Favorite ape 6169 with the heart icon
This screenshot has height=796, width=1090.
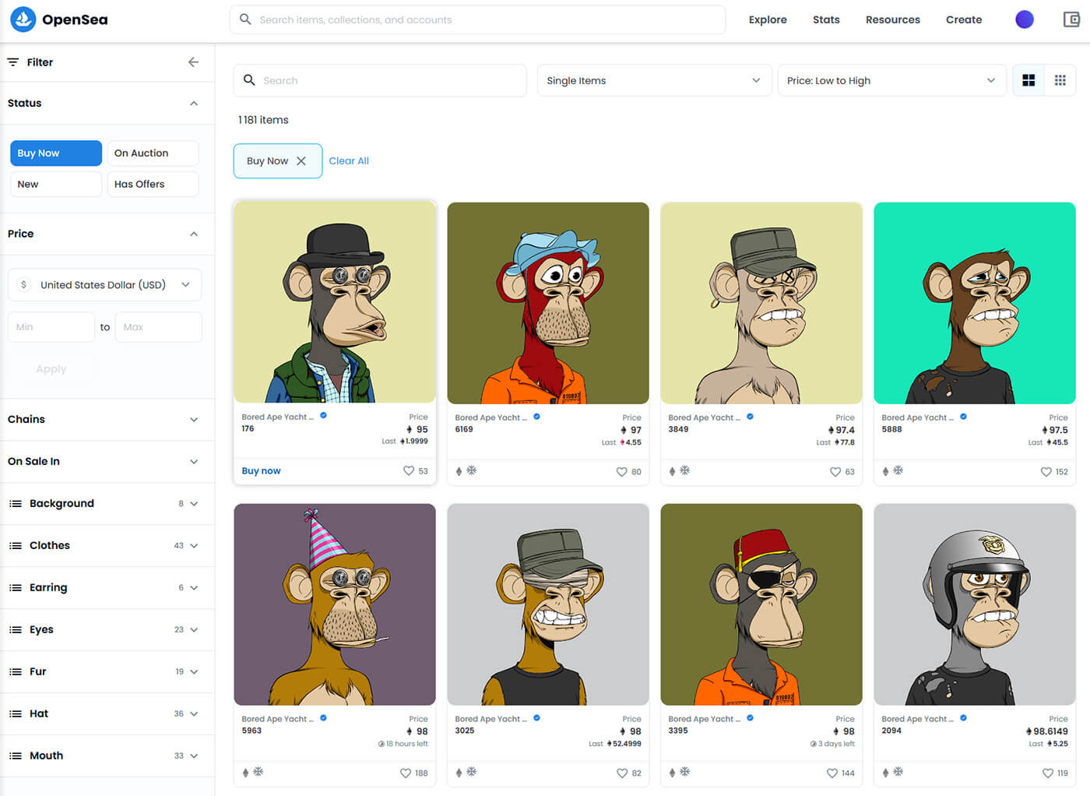(x=622, y=471)
